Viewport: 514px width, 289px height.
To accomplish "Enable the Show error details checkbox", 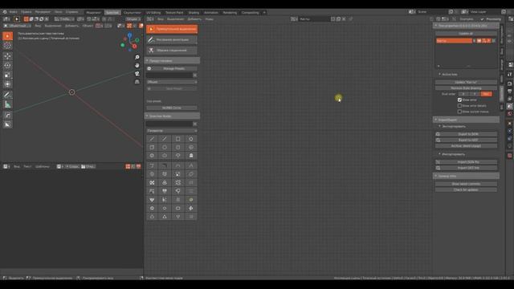I will click(459, 106).
